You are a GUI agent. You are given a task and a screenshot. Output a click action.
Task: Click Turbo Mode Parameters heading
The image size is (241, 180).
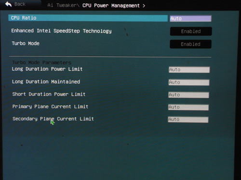tap(42, 62)
